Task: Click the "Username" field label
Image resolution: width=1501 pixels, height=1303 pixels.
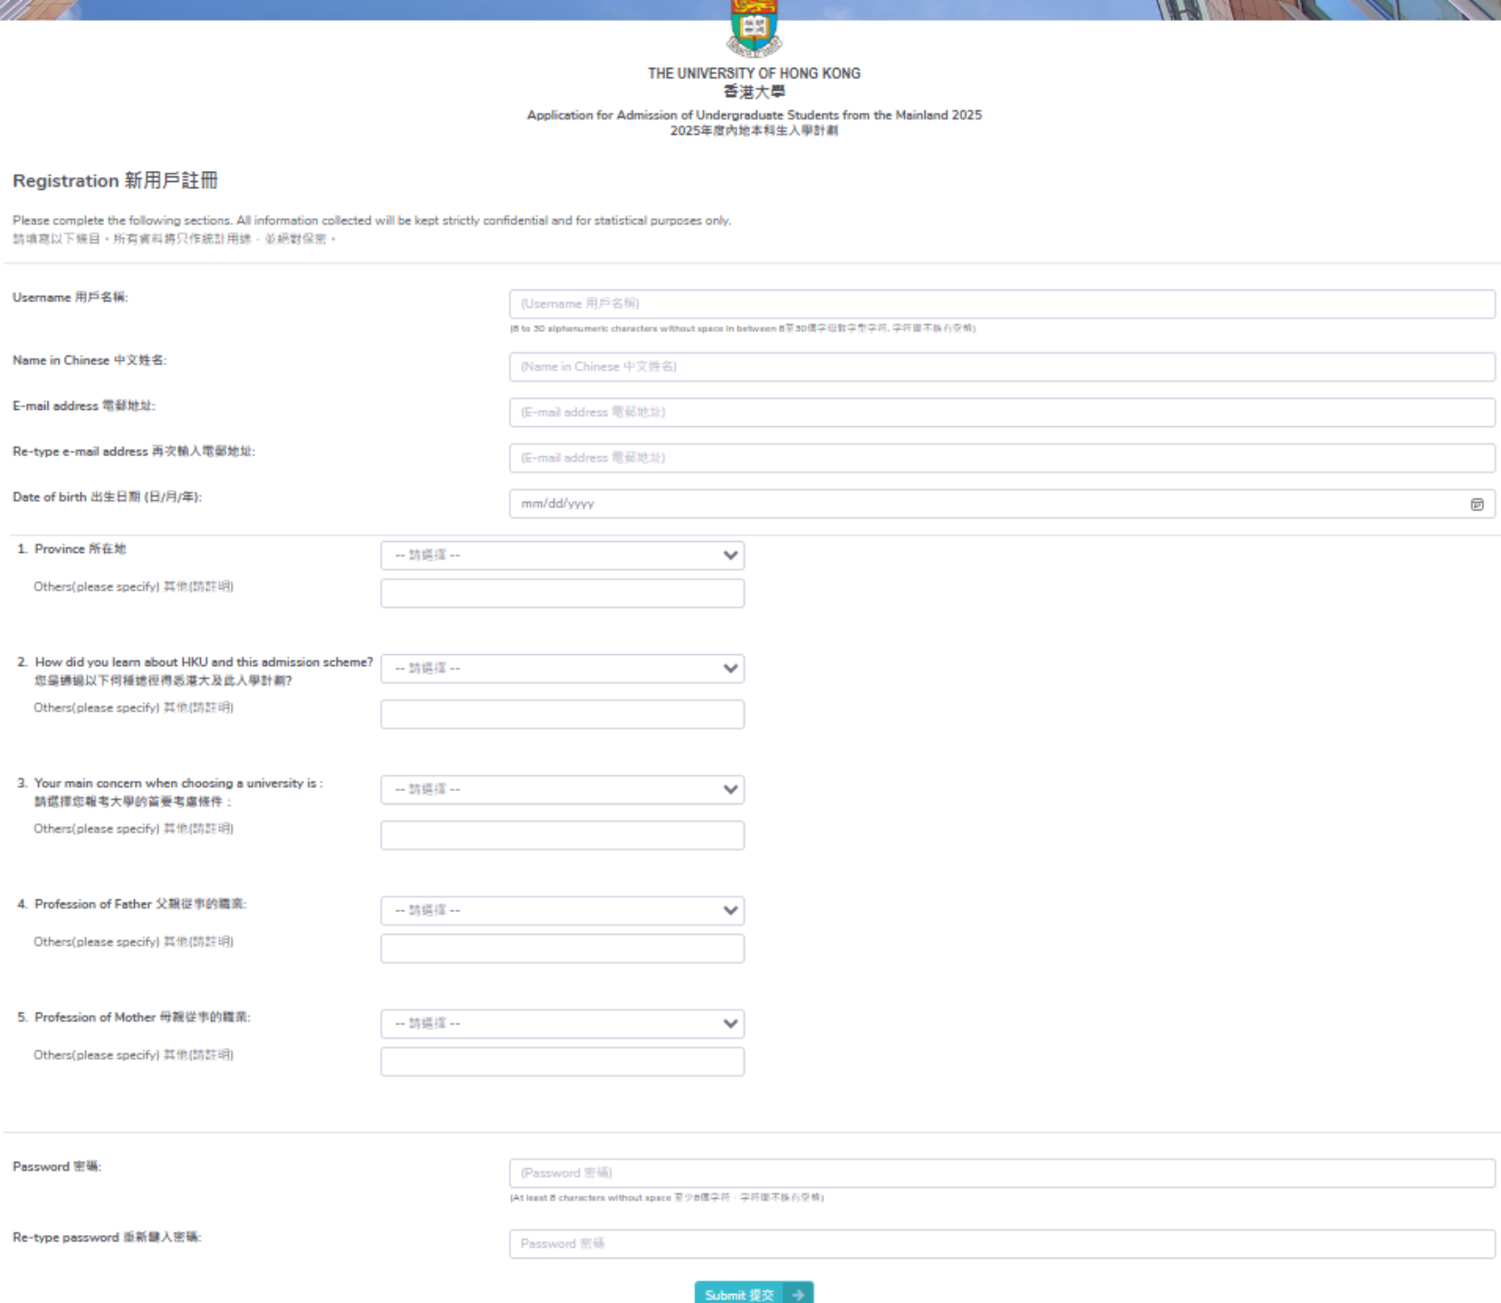Action: (71, 298)
